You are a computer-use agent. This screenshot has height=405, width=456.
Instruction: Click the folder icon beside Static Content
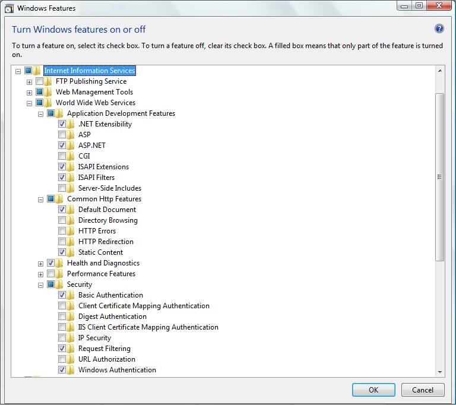pyautogui.click(x=71, y=252)
